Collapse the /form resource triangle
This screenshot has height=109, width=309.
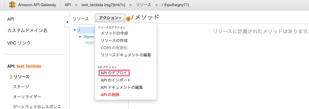click(80, 37)
